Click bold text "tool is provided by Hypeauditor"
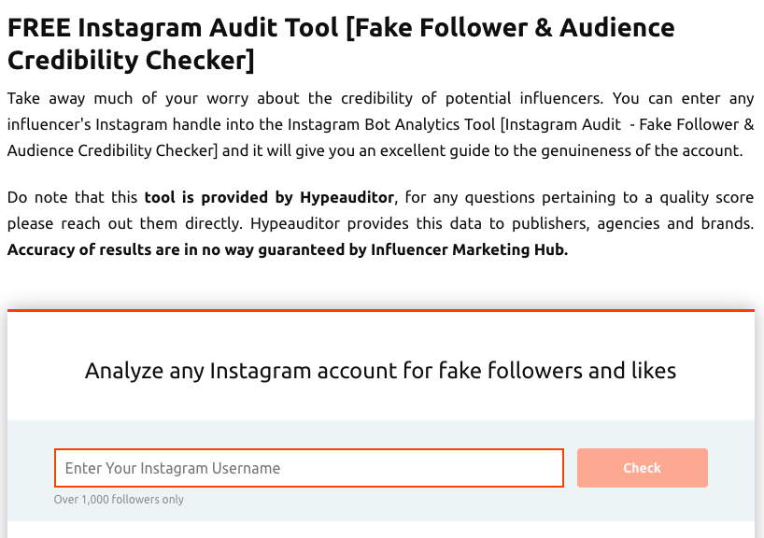This screenshot has width=764, height=538. 270,198
